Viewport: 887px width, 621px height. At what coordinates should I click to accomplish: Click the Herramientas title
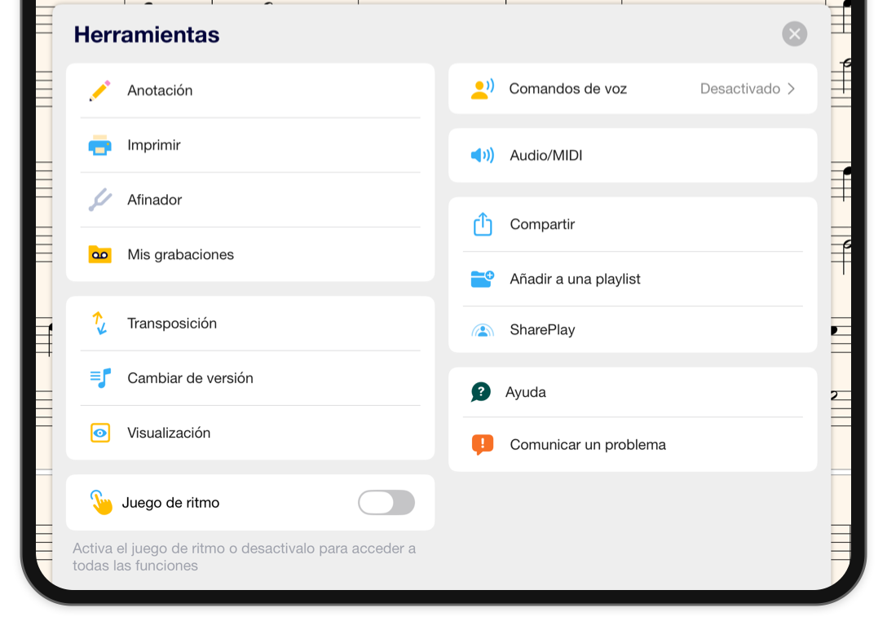click(147, 34)
